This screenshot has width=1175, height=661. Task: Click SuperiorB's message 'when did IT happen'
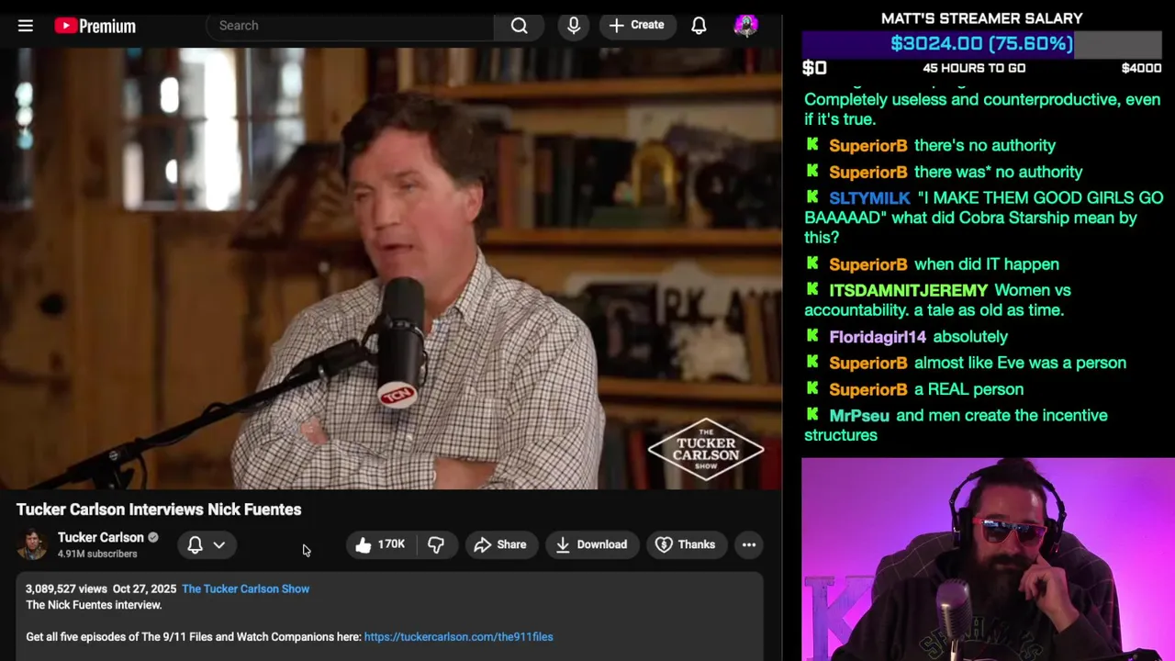coord(987,264)
